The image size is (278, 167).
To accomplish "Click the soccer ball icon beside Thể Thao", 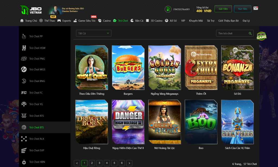I will coord(41,21).
